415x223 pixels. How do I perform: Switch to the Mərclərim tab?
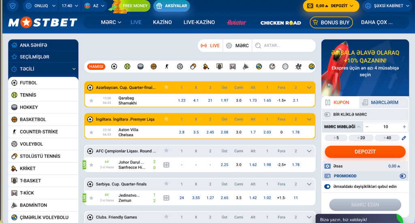[x=380, y=103]
